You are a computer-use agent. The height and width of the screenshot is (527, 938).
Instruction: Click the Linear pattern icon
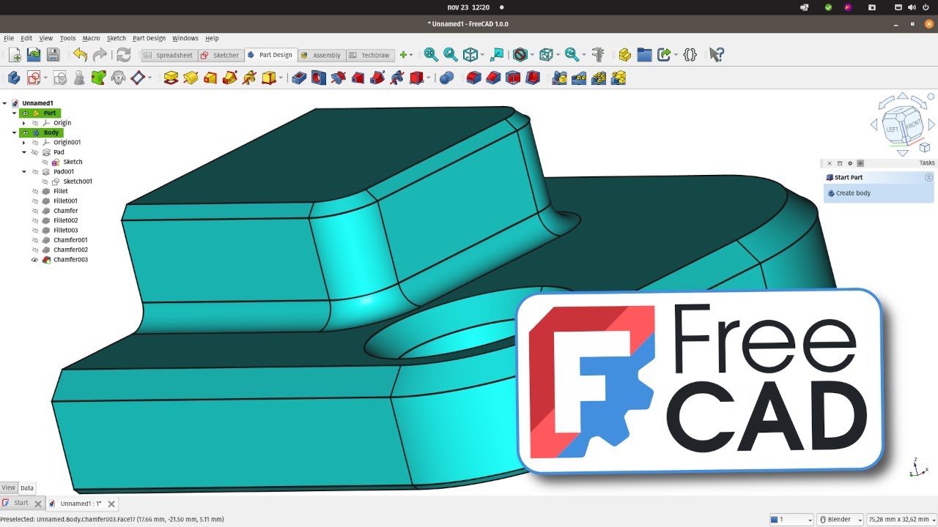[x=579, y=78]
